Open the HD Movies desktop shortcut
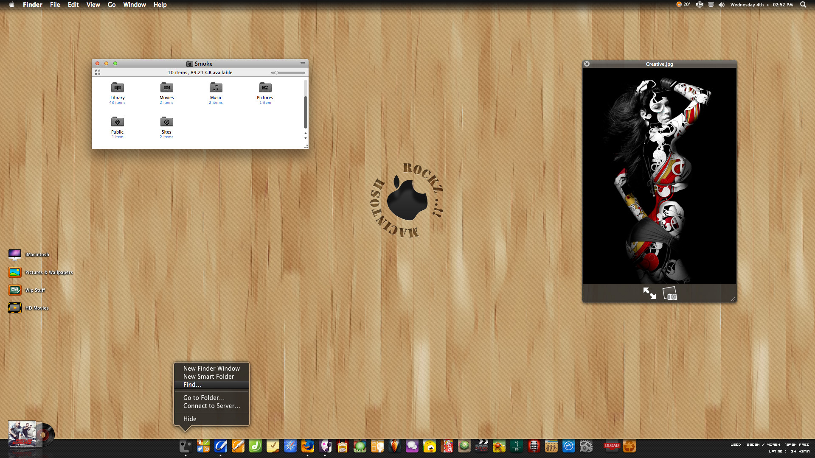 (x=28, y=308)
